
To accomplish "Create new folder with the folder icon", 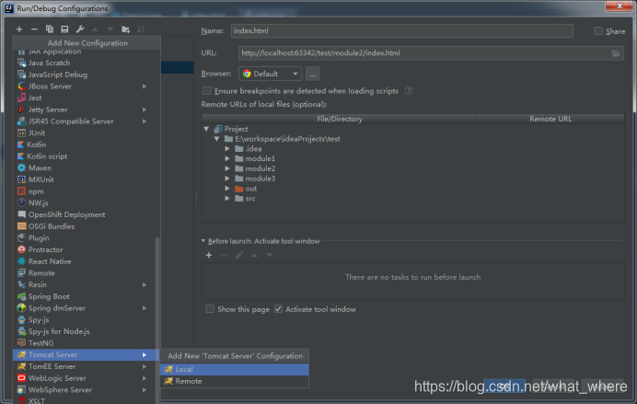I will pyautogui.click(x=125, y=29).
